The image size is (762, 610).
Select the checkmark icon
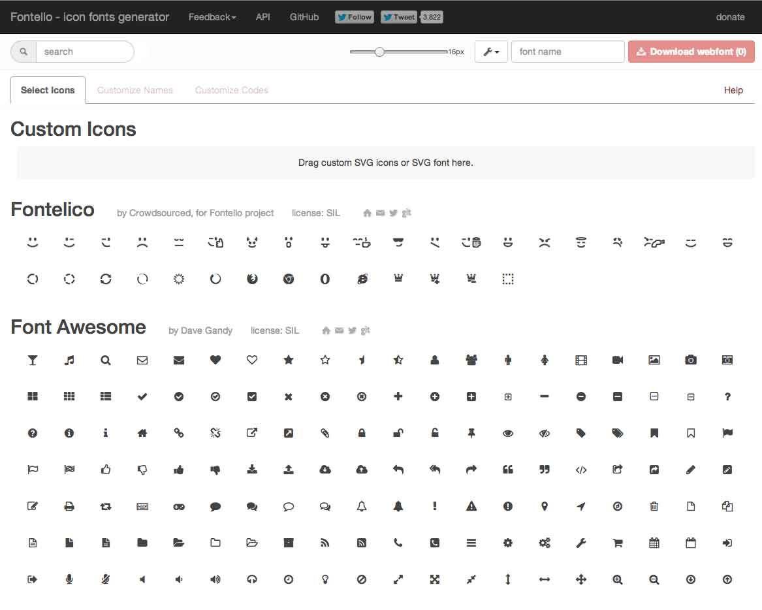[142, 396]
